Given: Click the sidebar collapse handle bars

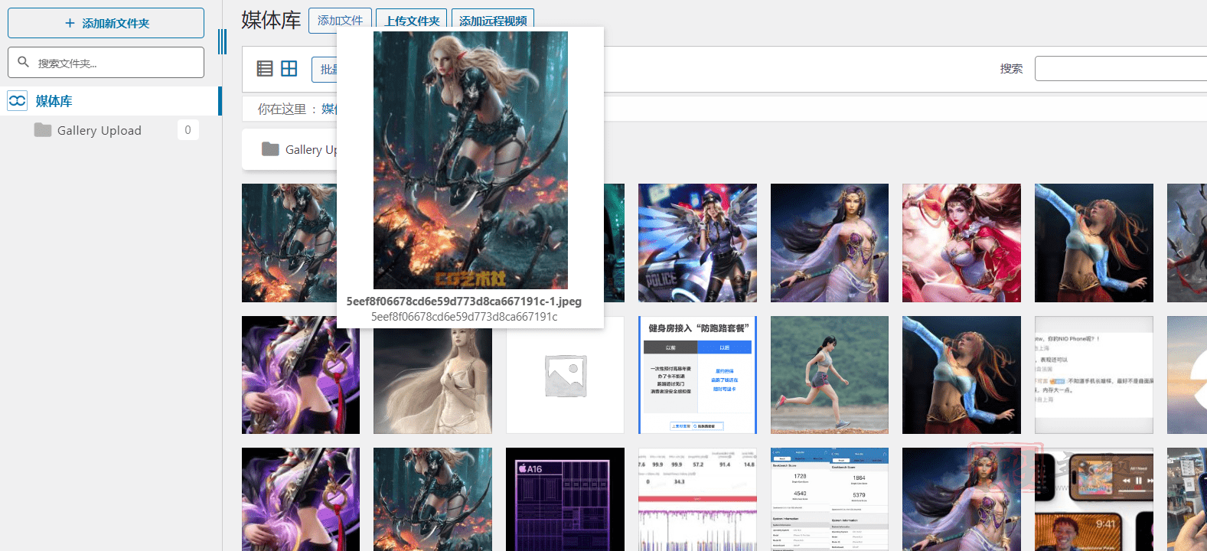Looking at the screenshot, I should tap(222, 41).
